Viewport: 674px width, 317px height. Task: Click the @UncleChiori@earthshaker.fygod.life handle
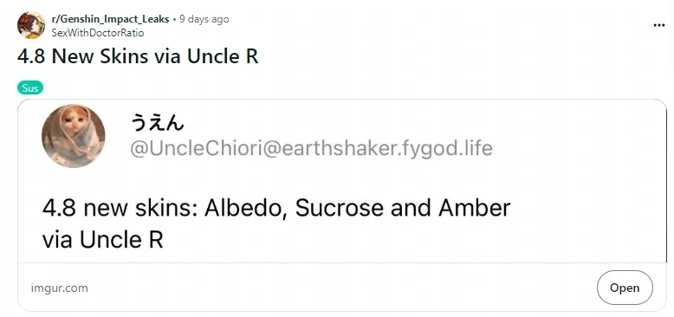pos(311,148)
